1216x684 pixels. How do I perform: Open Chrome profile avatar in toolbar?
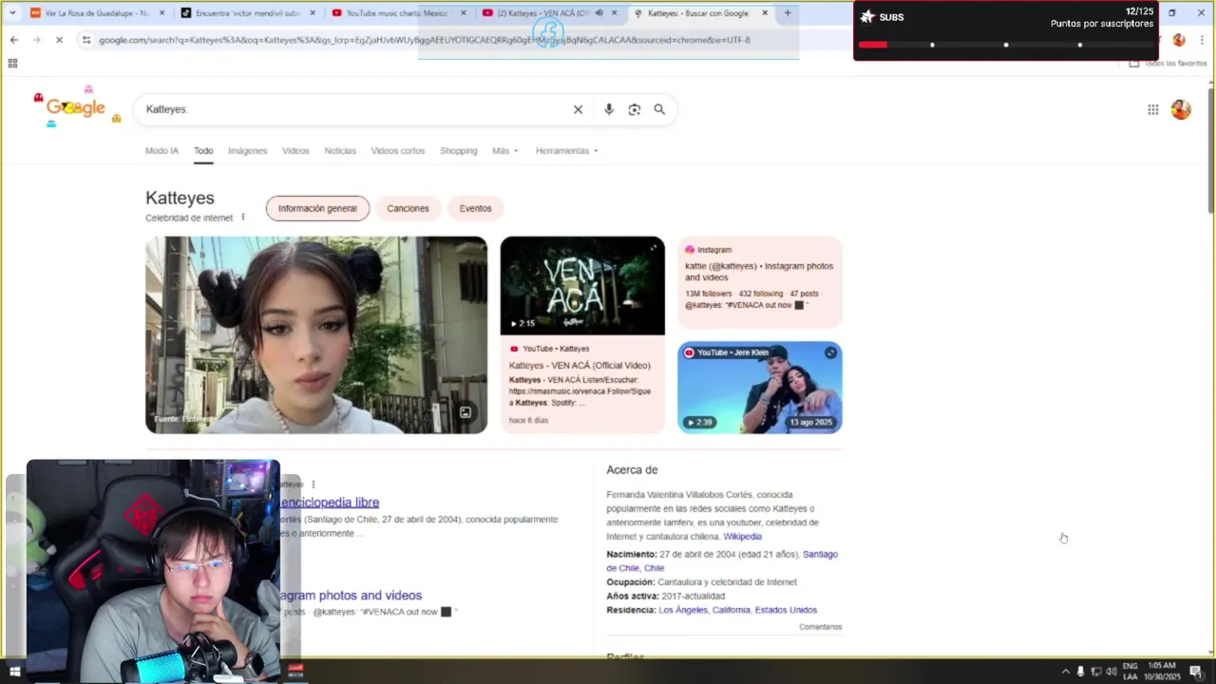[x=1179, y=40]
